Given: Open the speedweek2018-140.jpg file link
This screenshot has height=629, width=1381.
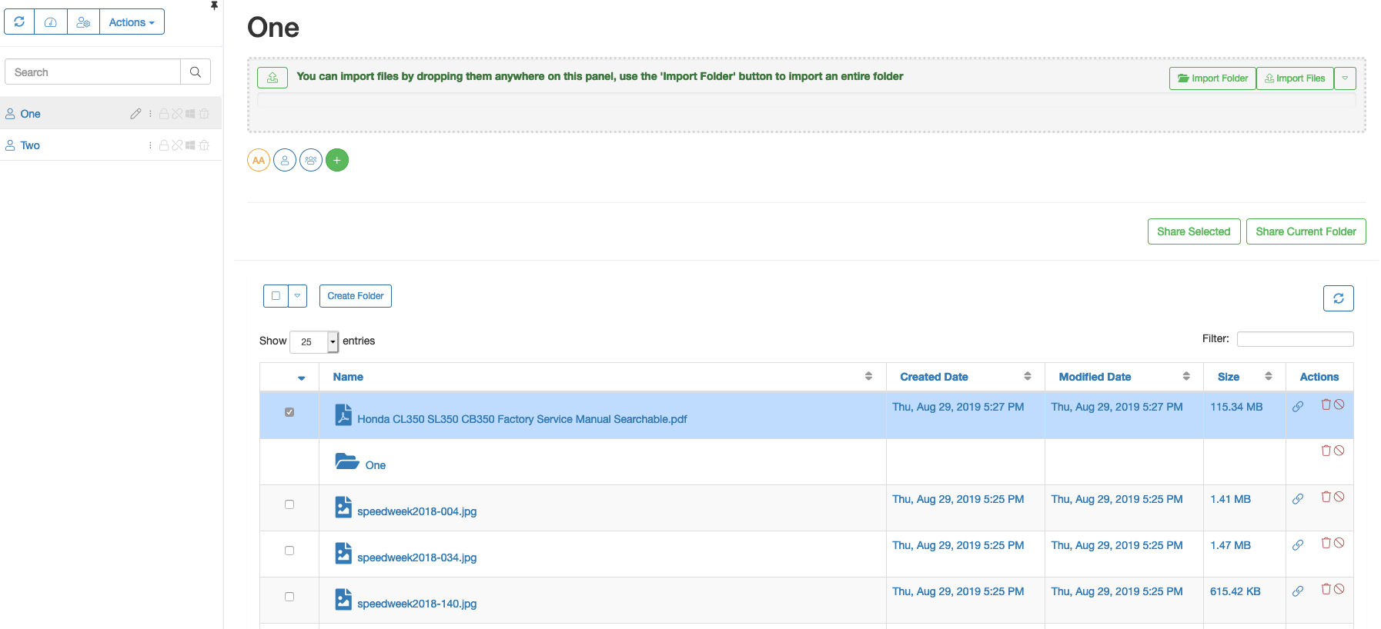Looking at the screenshot, I should 417,604.
